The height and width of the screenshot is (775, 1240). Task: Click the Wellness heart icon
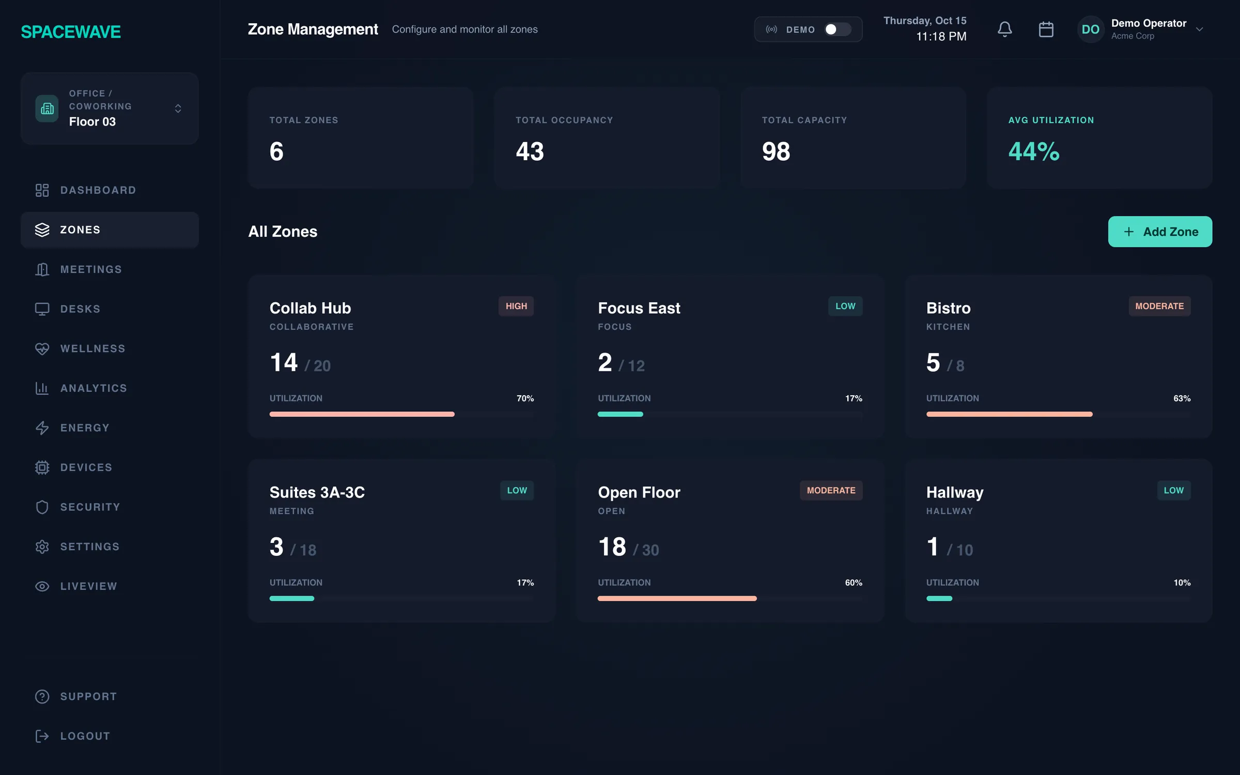(x=42, y=349)
